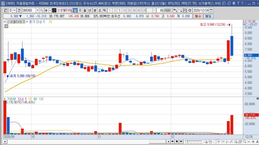Select the 5 interval button
Viewport: 259px width, 145px height.
tap(120, 10)
